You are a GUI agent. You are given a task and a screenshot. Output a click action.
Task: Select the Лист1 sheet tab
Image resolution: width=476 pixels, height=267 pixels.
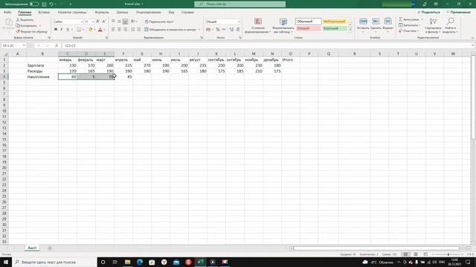(x=32, y=248)
